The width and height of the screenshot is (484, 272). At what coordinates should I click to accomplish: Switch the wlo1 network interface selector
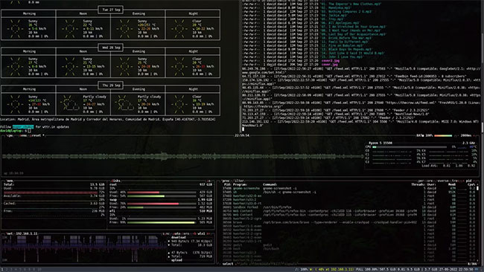click(x=201, y=234)
